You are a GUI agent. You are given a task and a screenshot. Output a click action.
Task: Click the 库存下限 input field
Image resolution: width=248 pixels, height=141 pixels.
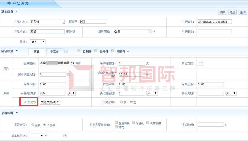pos(52,84)
